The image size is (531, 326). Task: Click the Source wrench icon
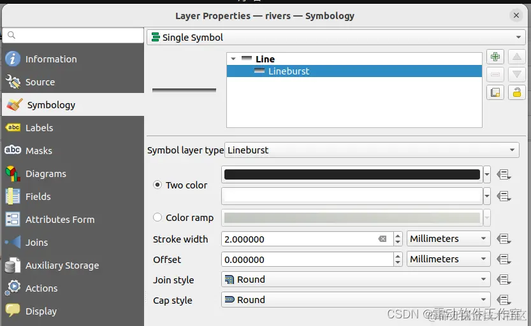13,81
